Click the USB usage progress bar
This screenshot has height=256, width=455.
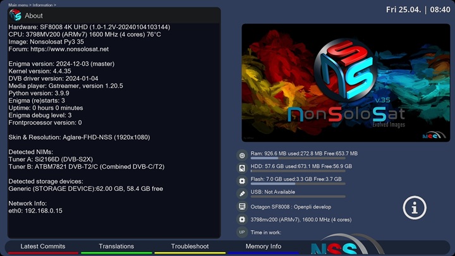tap(298, 197)
